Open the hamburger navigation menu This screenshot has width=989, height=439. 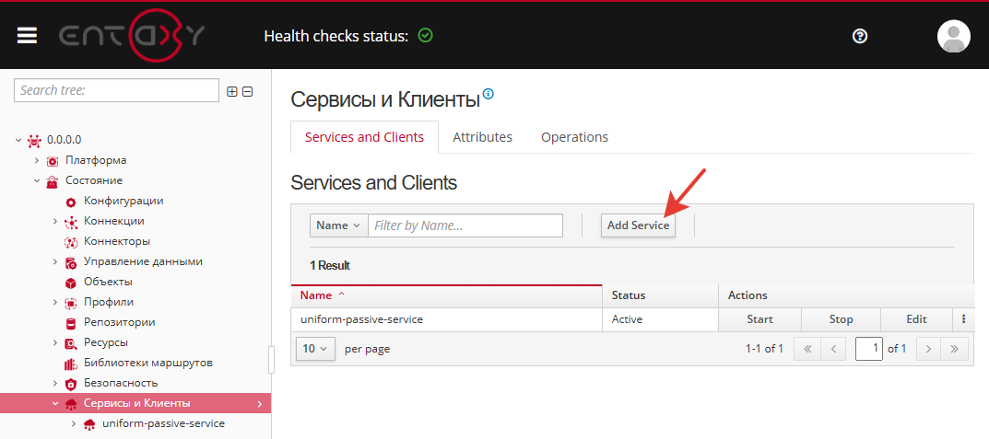(x=27, y=35)
